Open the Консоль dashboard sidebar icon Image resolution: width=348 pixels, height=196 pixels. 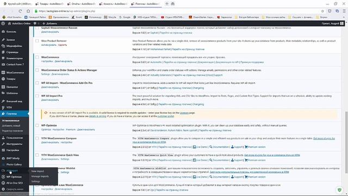pos(3,32)
